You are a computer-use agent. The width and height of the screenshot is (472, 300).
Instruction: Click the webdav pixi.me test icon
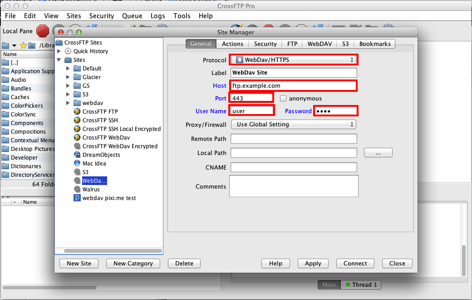point(77,198)
